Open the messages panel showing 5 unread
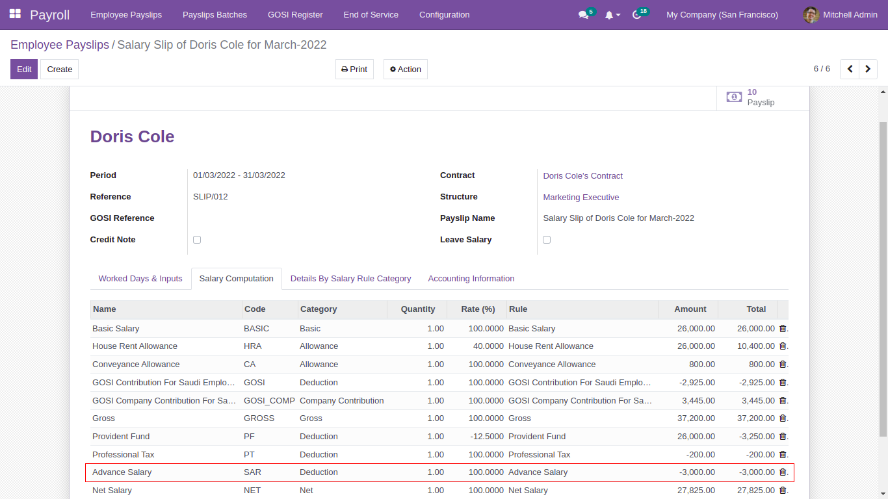This screenshot has height=499, width=888. coord(582,14)
